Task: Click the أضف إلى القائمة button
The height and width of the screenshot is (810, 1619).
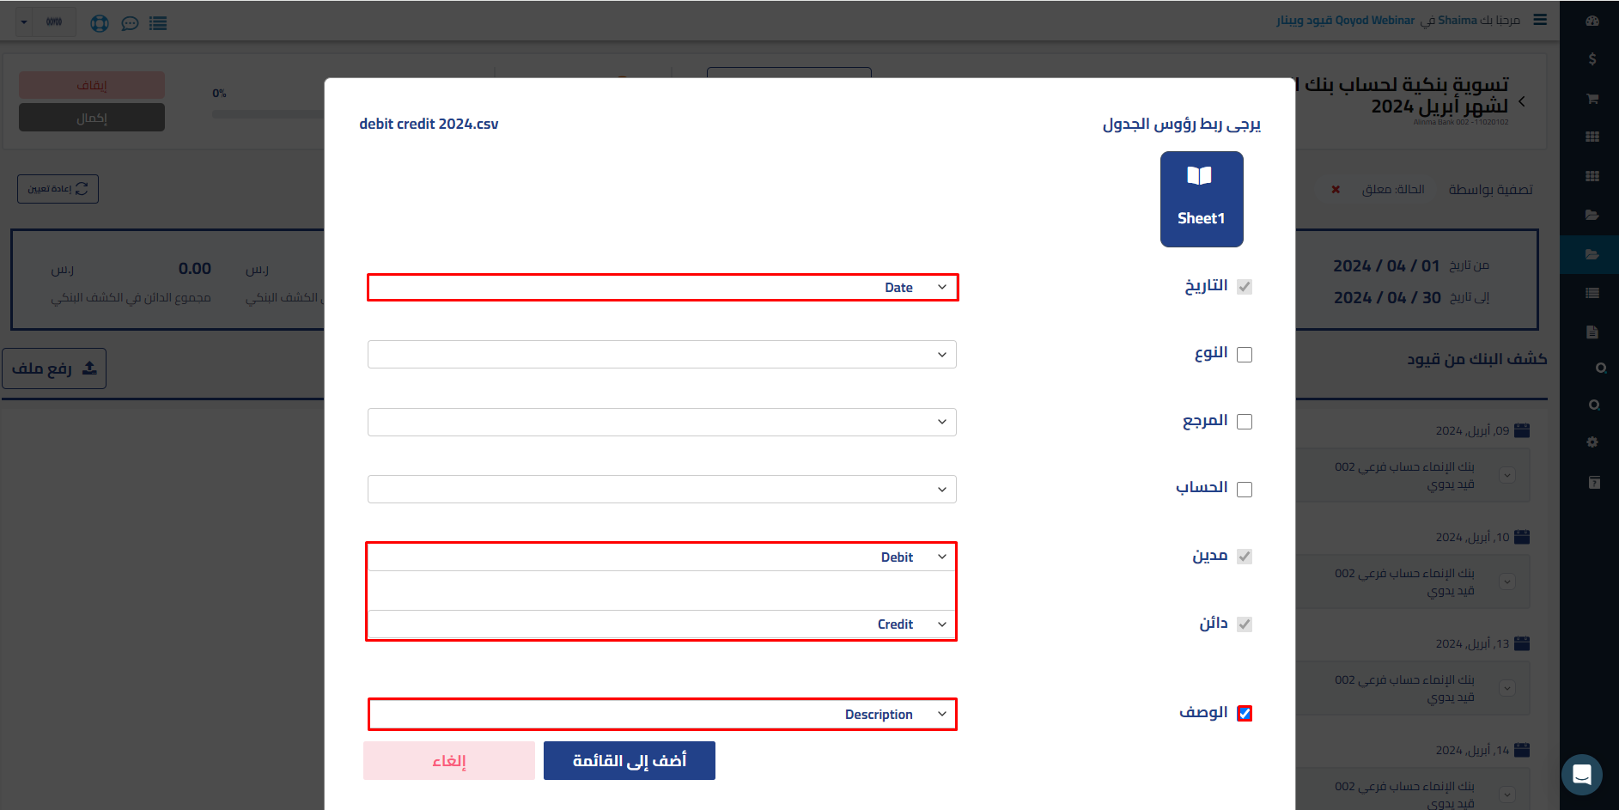Action: click(629, 761)
